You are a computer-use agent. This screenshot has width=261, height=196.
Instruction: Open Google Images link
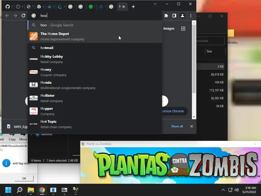(x=169, y=29)
